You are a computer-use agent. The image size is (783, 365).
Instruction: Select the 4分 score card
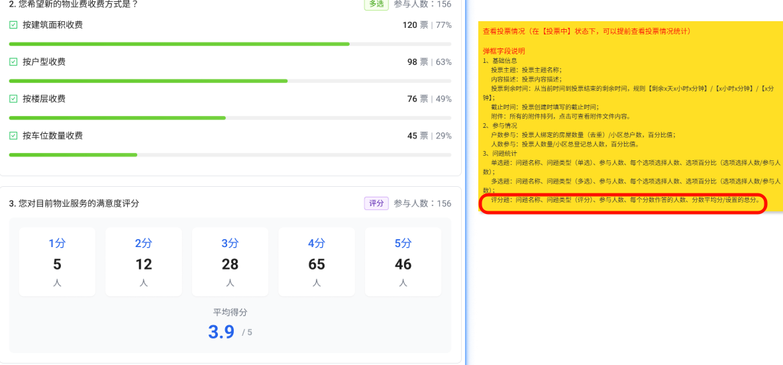(317, 262)
